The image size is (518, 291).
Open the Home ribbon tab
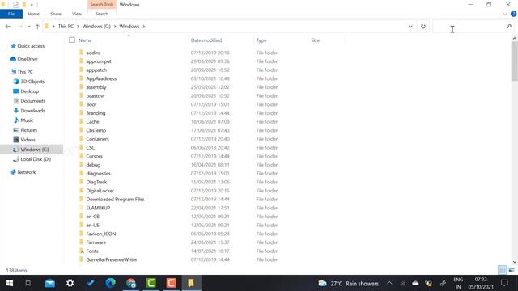(33, 14)
